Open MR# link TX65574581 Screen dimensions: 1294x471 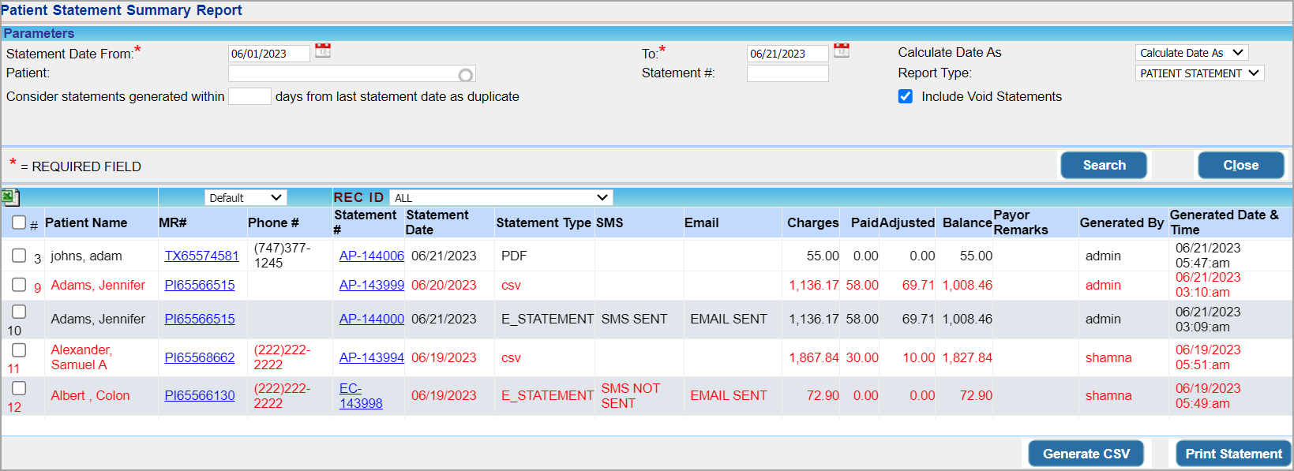[201, 256]
